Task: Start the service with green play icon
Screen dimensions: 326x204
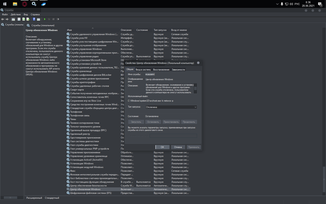Action: (x=44, y=19)
